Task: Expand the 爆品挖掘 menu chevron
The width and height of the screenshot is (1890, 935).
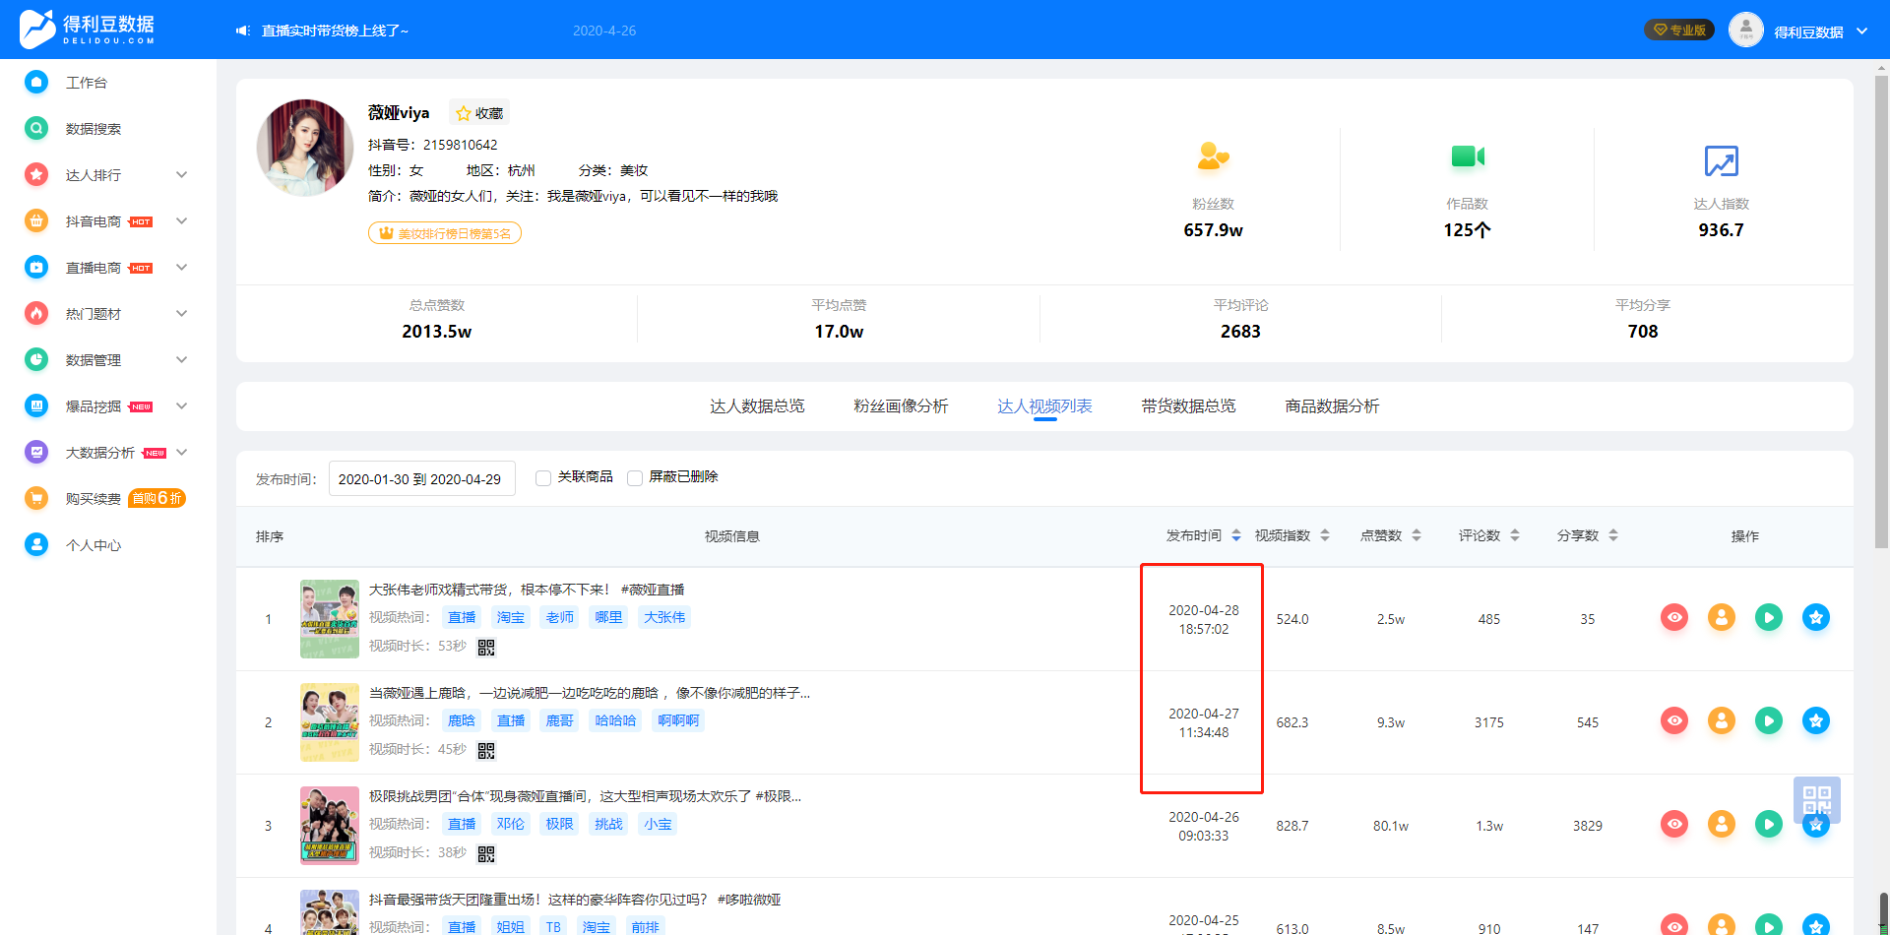Action: click(x=181, y=405)
